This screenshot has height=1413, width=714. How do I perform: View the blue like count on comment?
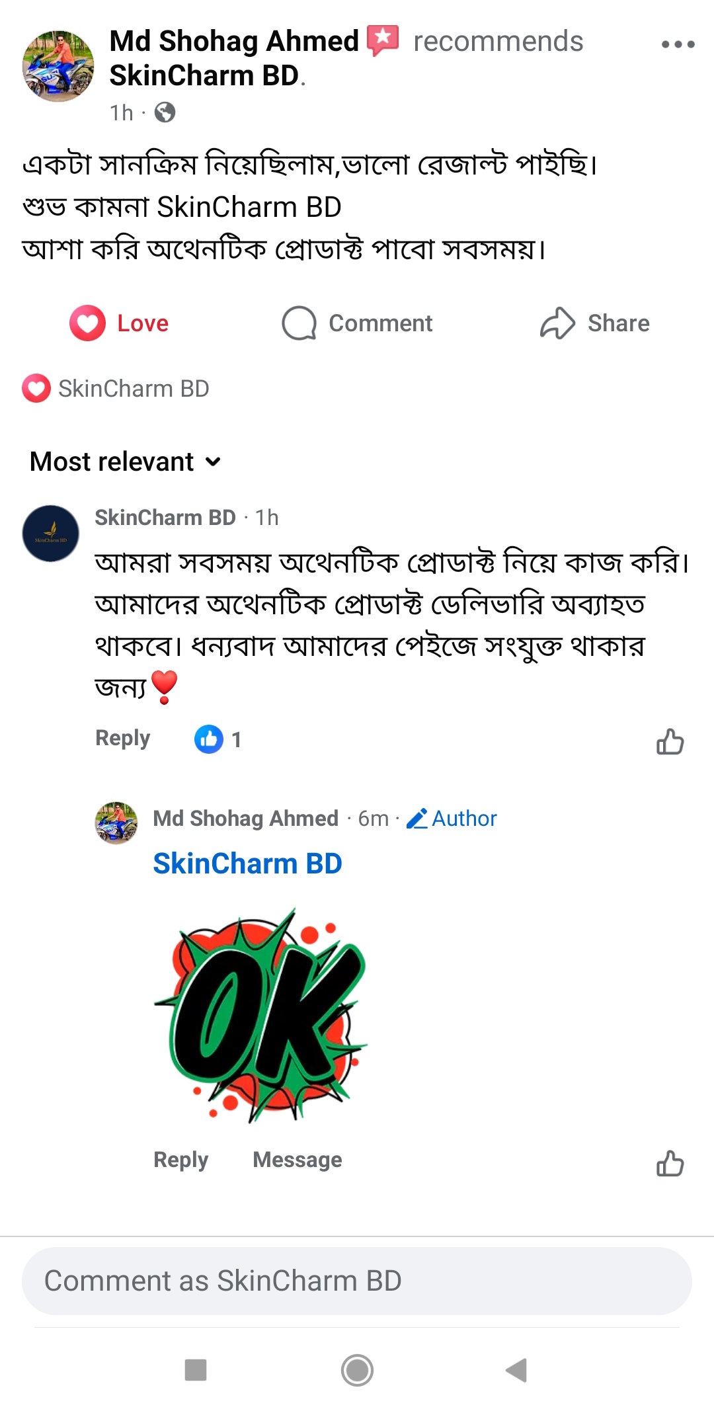218,739
